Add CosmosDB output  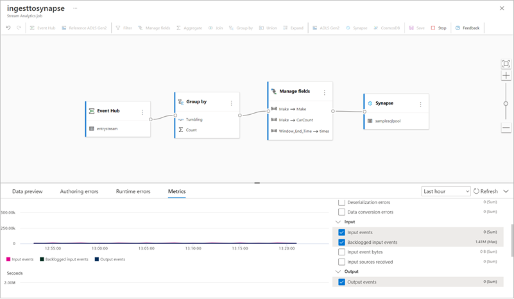point(387,28)
